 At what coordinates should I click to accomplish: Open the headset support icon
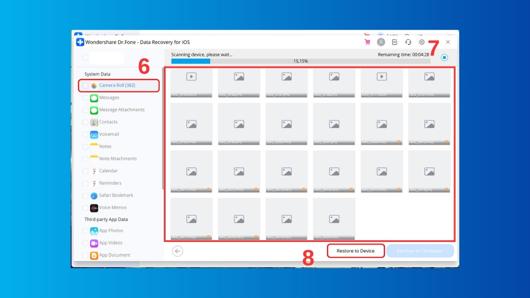[x=408, y=42]
